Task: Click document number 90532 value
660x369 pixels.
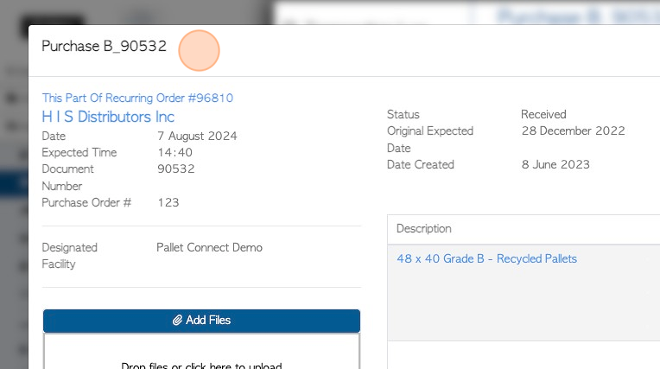Action: [175, 169]
